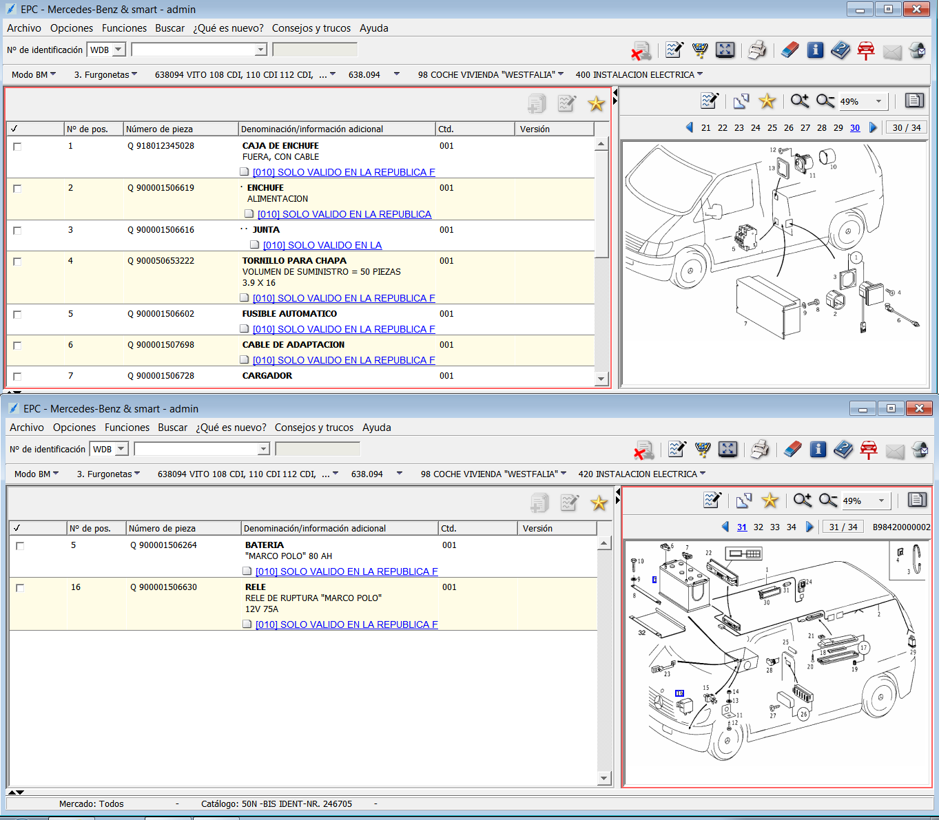This screenshot has height=820, width=939.
Task: Click next image arrow in upper window
Action: point(873,127)
